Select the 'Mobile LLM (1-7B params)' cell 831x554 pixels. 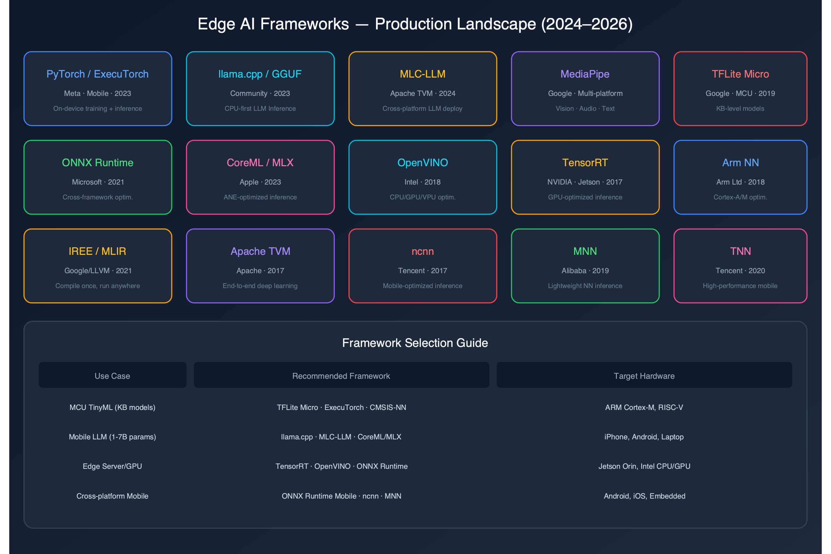coord(112,437)
